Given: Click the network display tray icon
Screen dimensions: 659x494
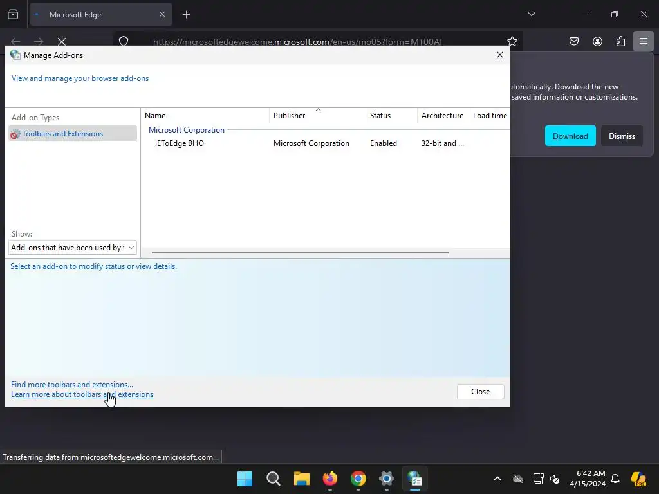Looking at the screenshot, I should coord(538,479).
